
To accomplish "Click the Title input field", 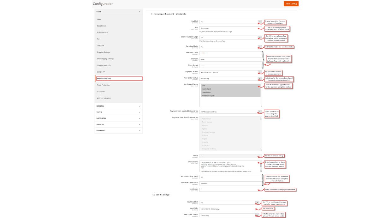I will tap(231, 28).
